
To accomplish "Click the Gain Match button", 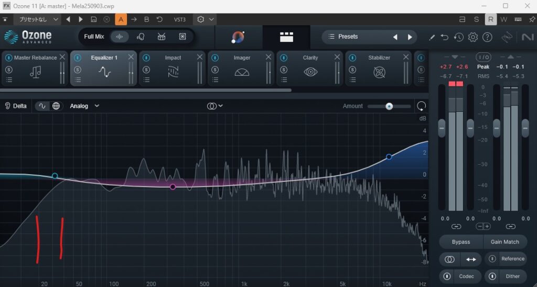I will click(505, 242).
